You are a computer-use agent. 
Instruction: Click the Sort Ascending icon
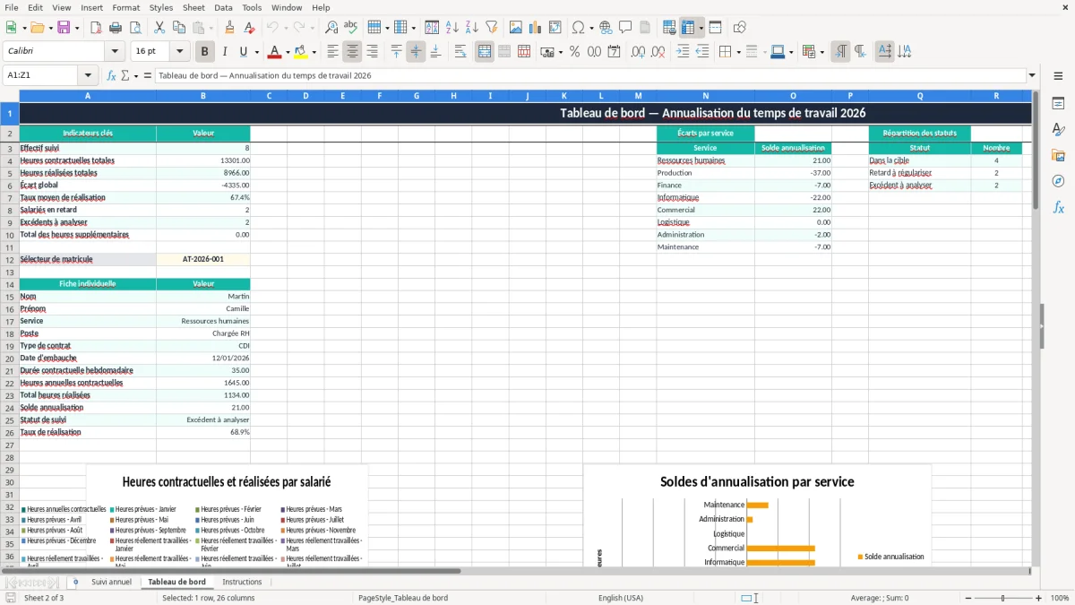tap(452, 28)
